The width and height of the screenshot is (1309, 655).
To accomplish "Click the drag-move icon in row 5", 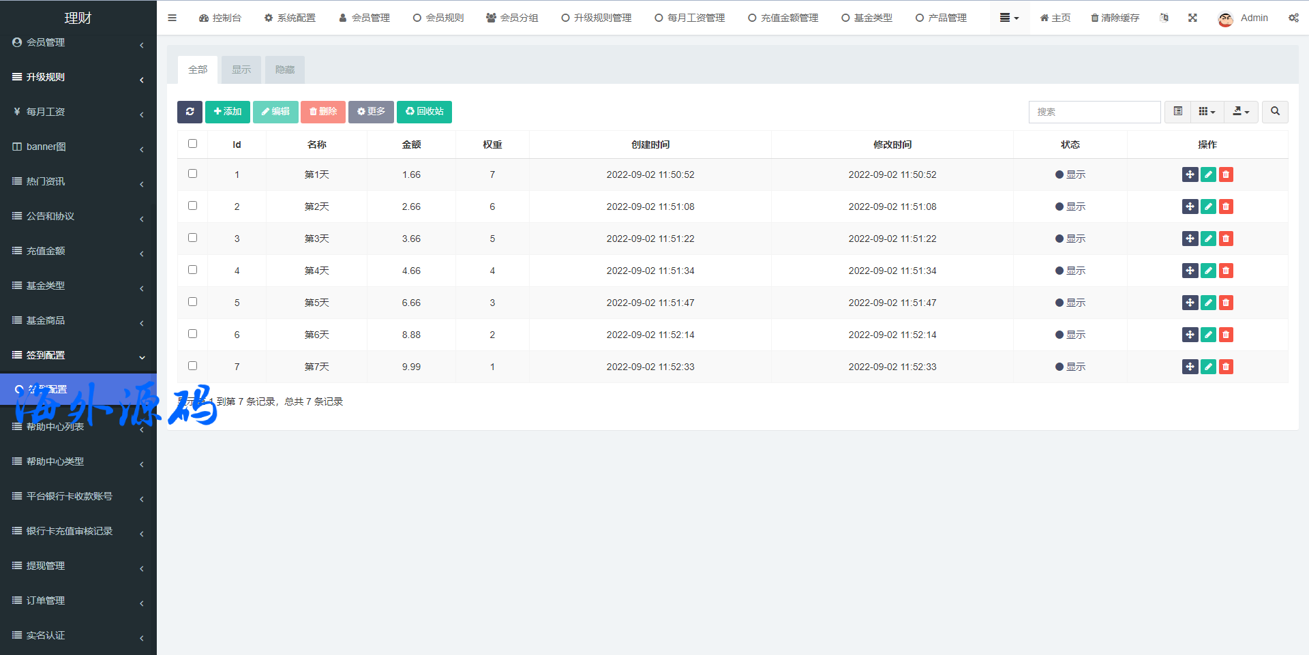I will (x=1190, y=303).
